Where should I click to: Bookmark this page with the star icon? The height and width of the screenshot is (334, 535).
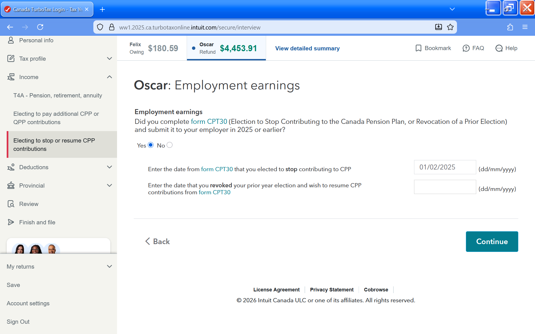pyautogui.click(x=450, y=27)
